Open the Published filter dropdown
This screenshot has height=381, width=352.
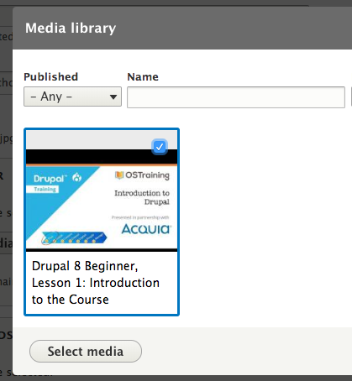pos(72,97)
